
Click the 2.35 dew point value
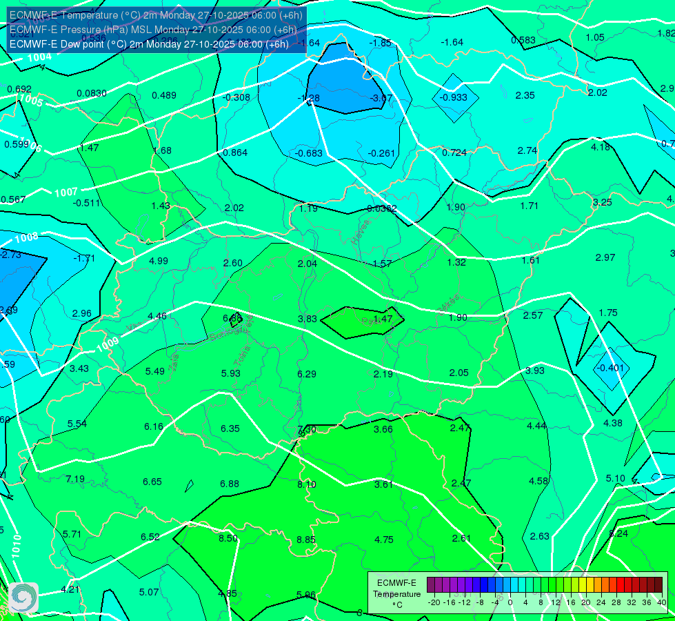[x=525, y=95]
